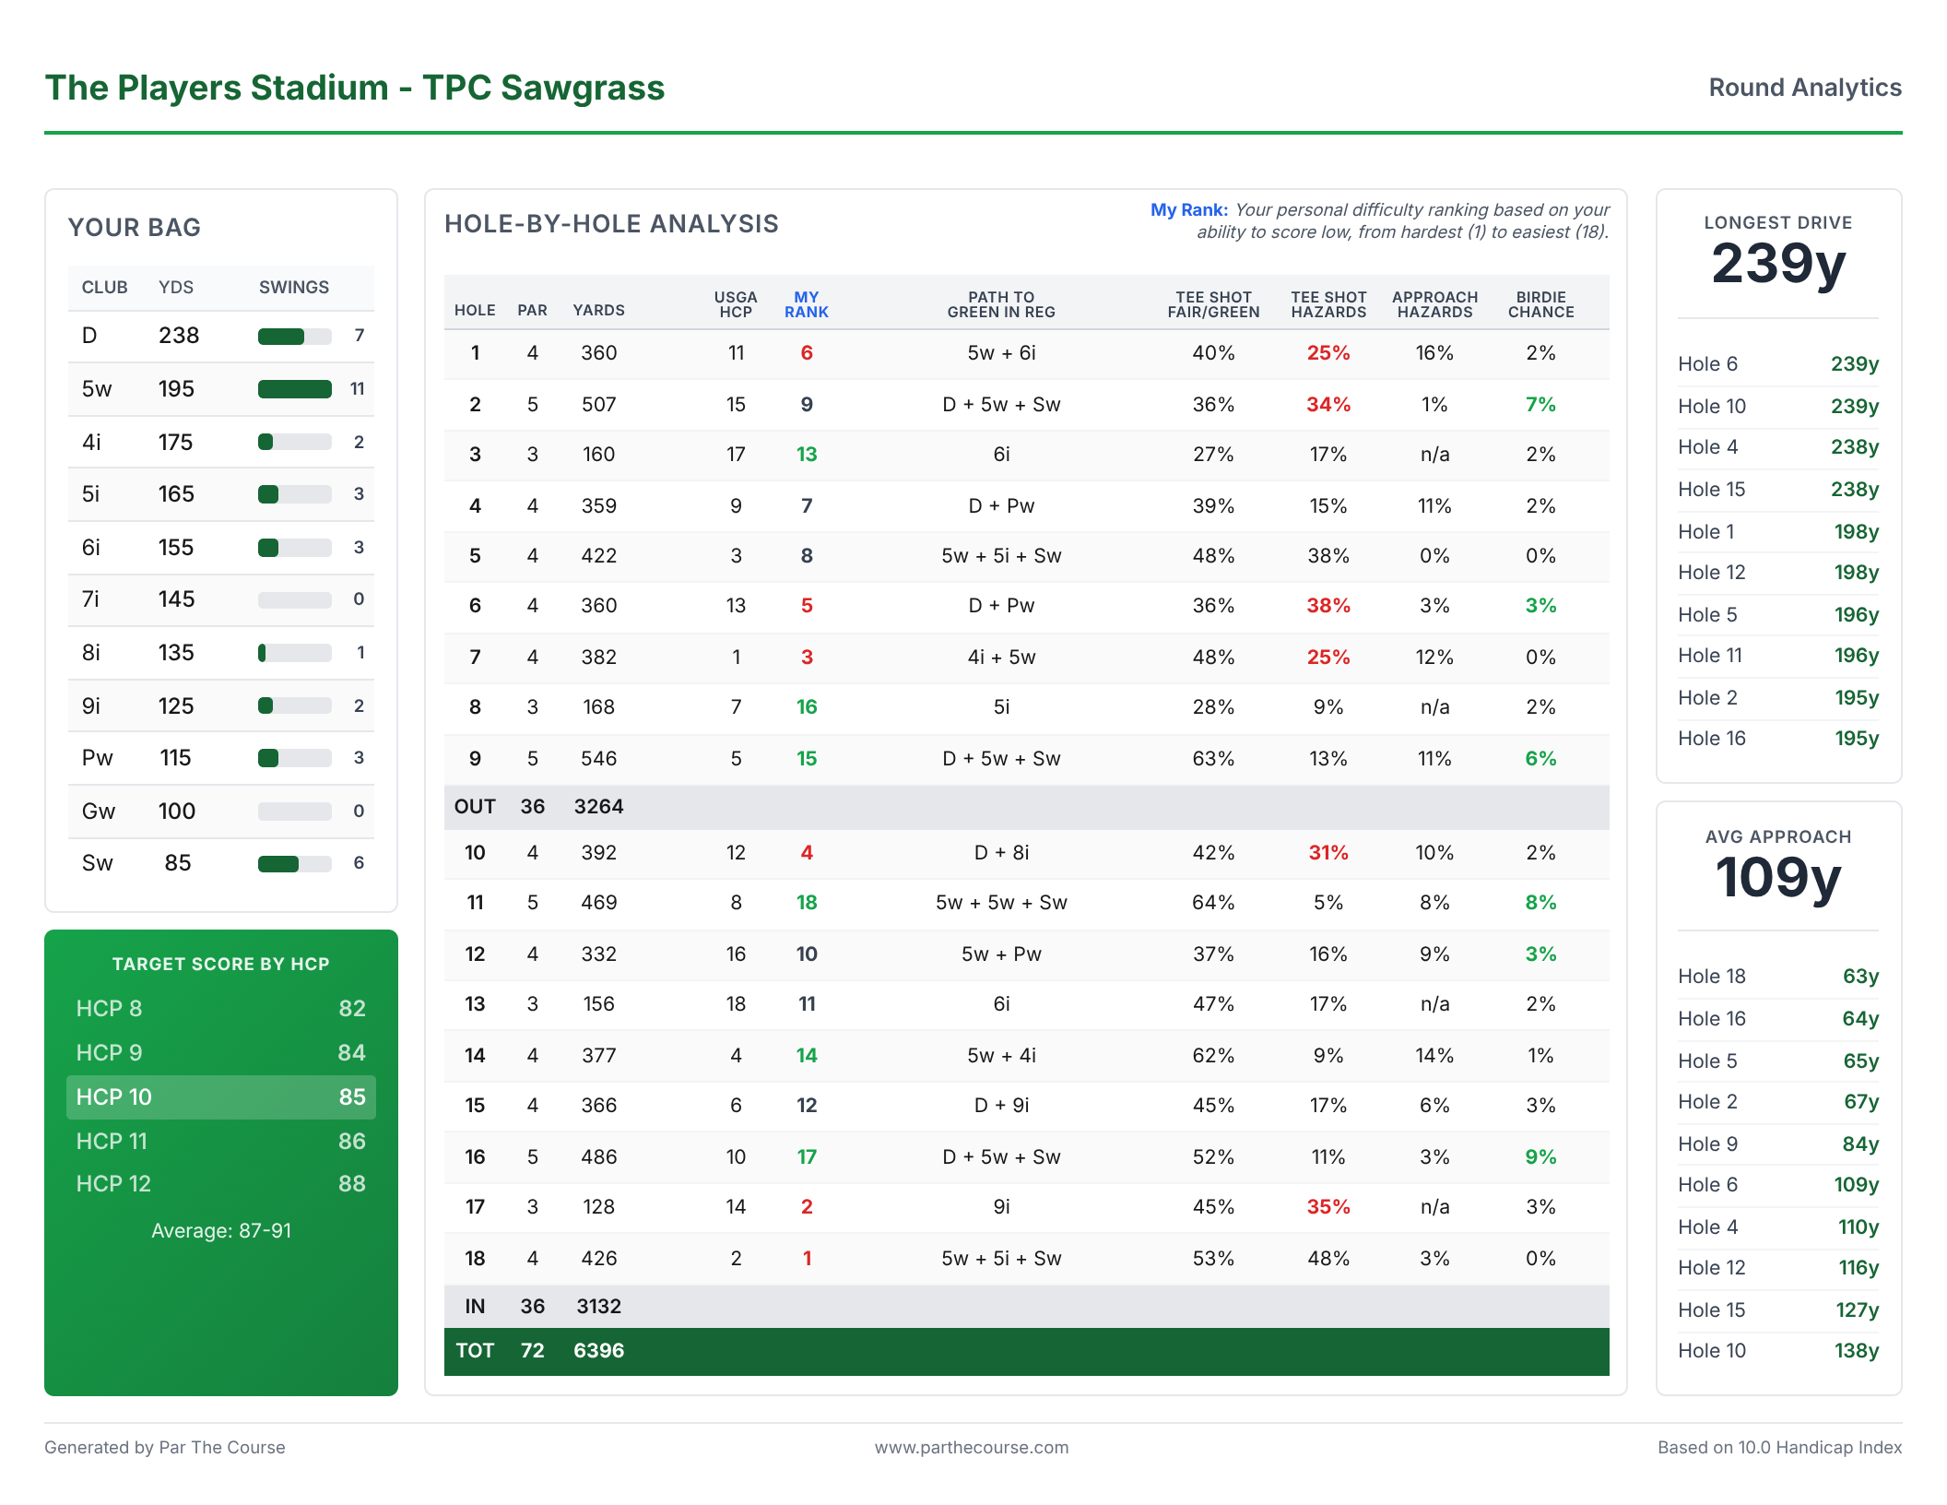
Task: Select the HCP 10 target score row
Action: click(220, 1096)
